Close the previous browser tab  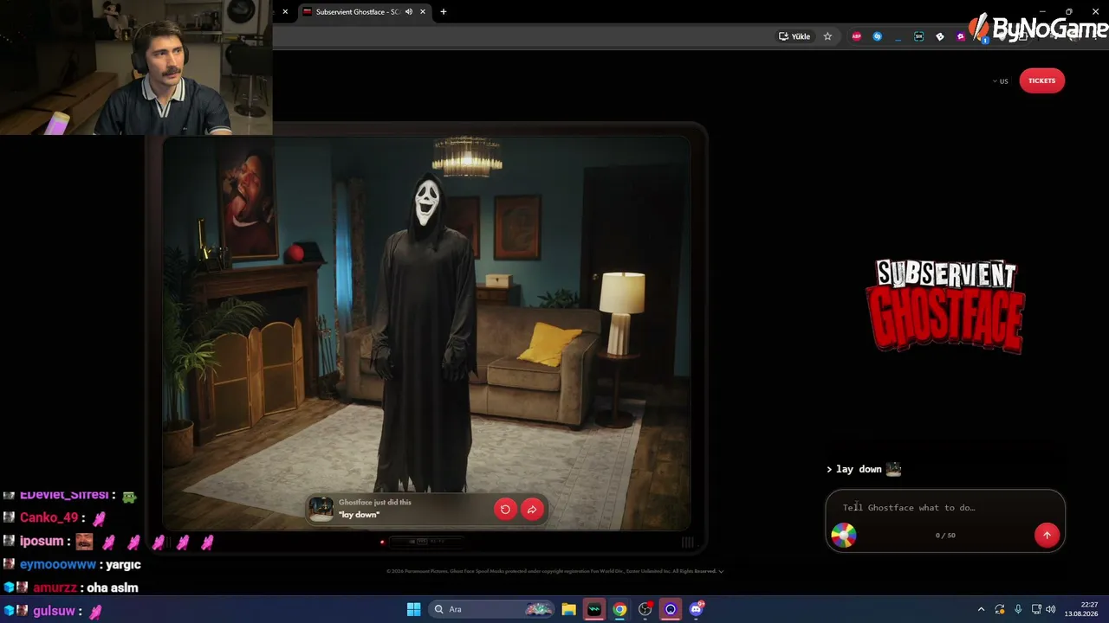click(x=285, y=12)
